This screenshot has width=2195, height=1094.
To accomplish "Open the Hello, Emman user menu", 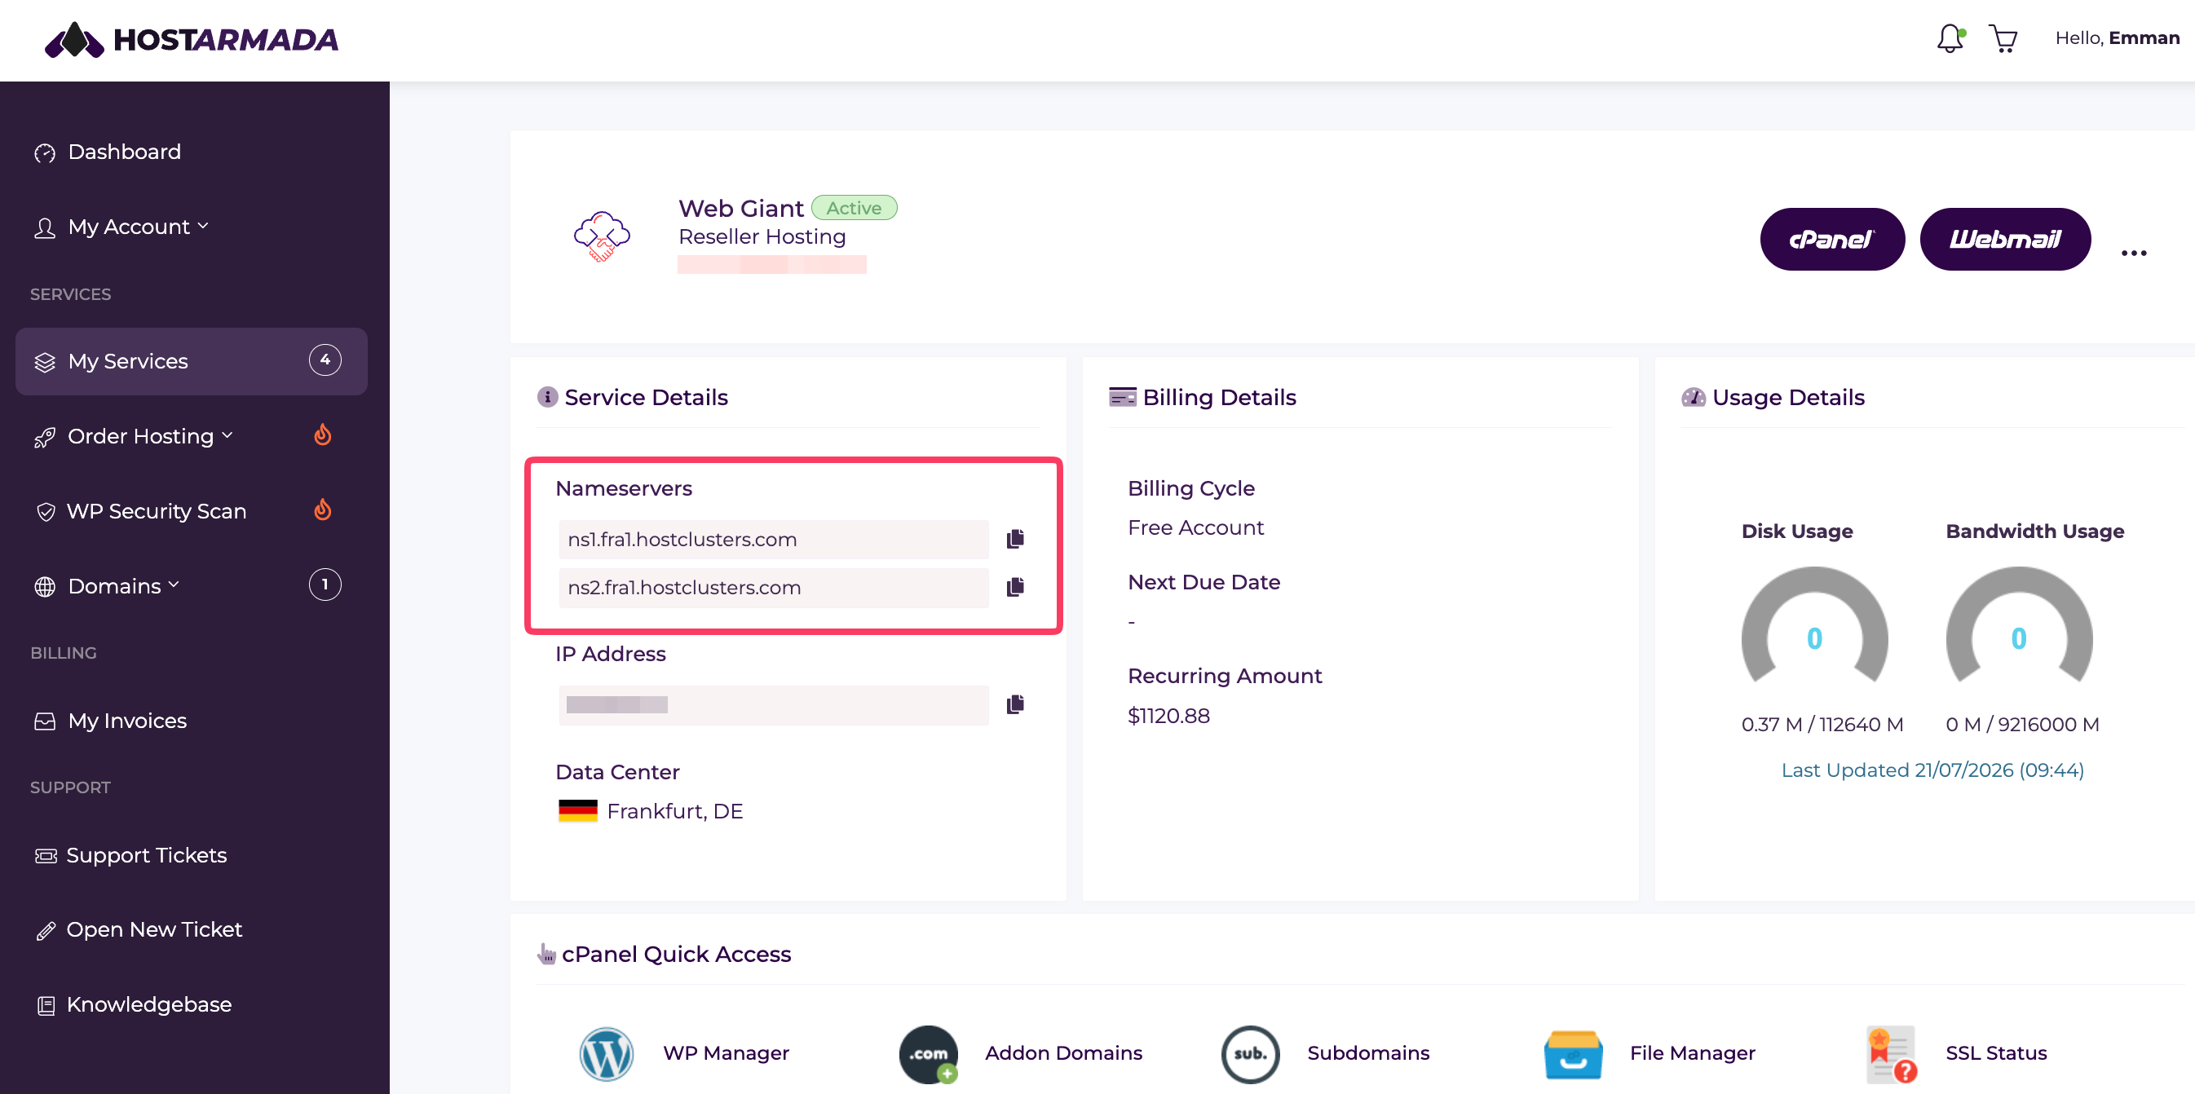I will click(2118, 38).
